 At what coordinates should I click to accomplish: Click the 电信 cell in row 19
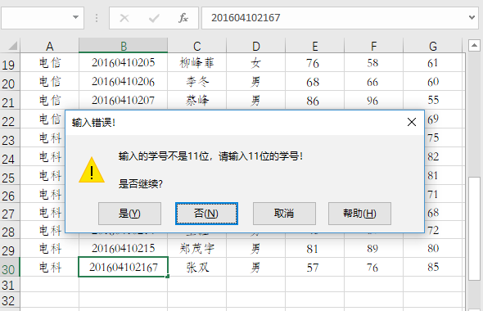[x=50, y=63]
